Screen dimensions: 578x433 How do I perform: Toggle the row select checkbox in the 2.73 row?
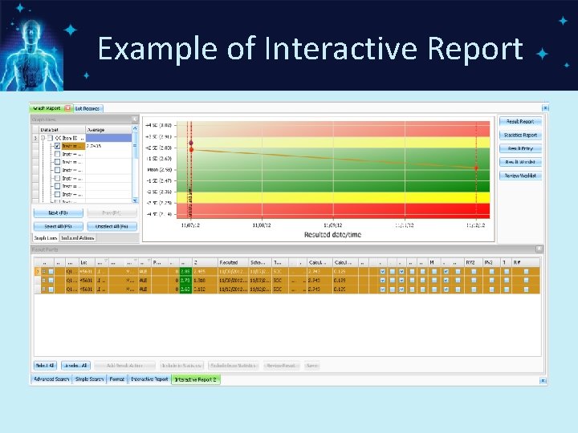tap(51, 280)
